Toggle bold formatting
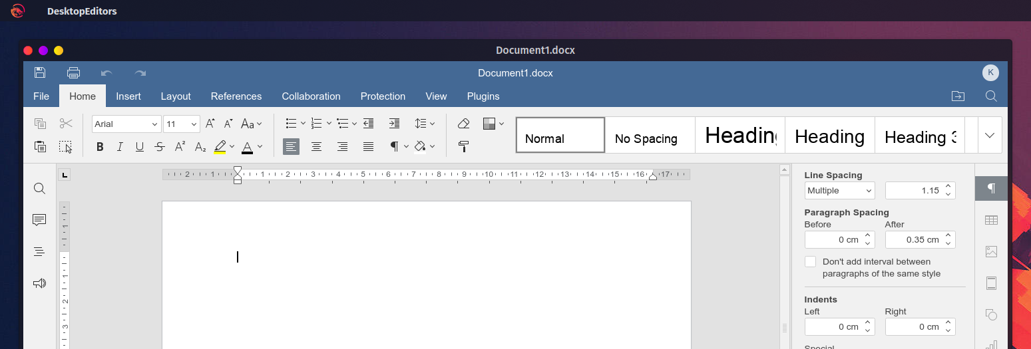1031x349 pixels. click(x=100, y=147)
